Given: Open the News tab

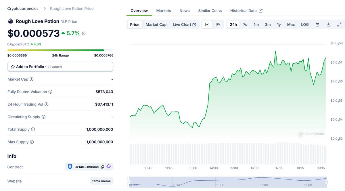Looking at the screenshot, I should point(185,11).
